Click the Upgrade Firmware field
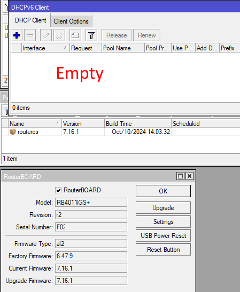240x292 pixels. (x=91, y=281)
